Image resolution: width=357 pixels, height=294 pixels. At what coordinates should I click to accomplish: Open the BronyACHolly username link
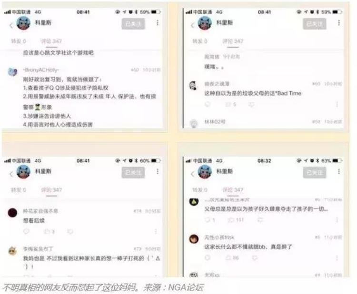[x=41, y=70]
